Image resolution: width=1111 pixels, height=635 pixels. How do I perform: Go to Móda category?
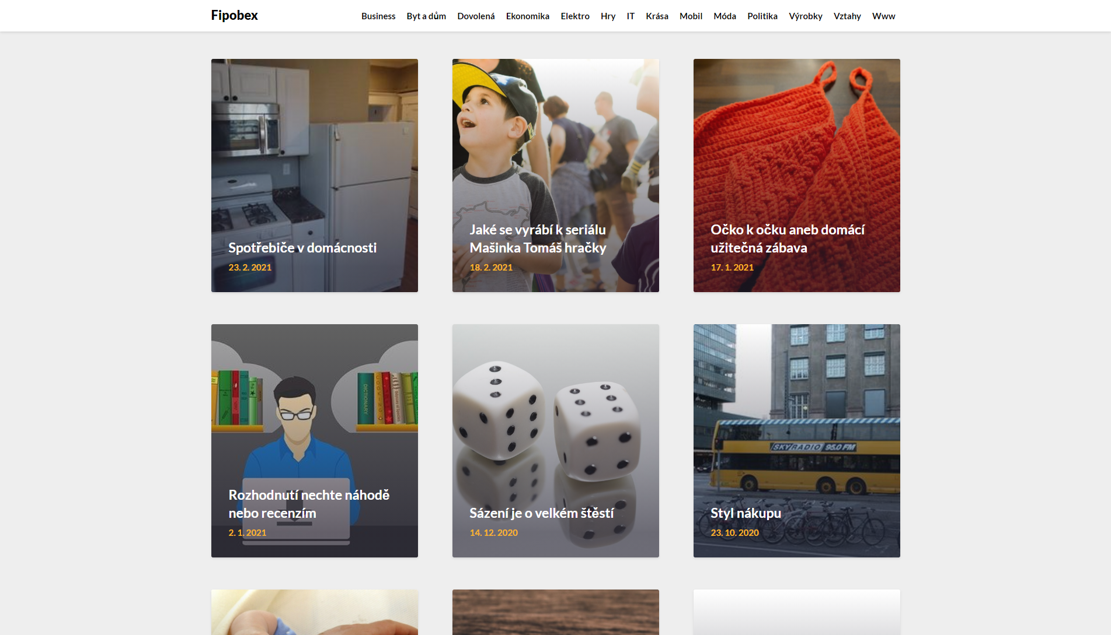(725, 16)
